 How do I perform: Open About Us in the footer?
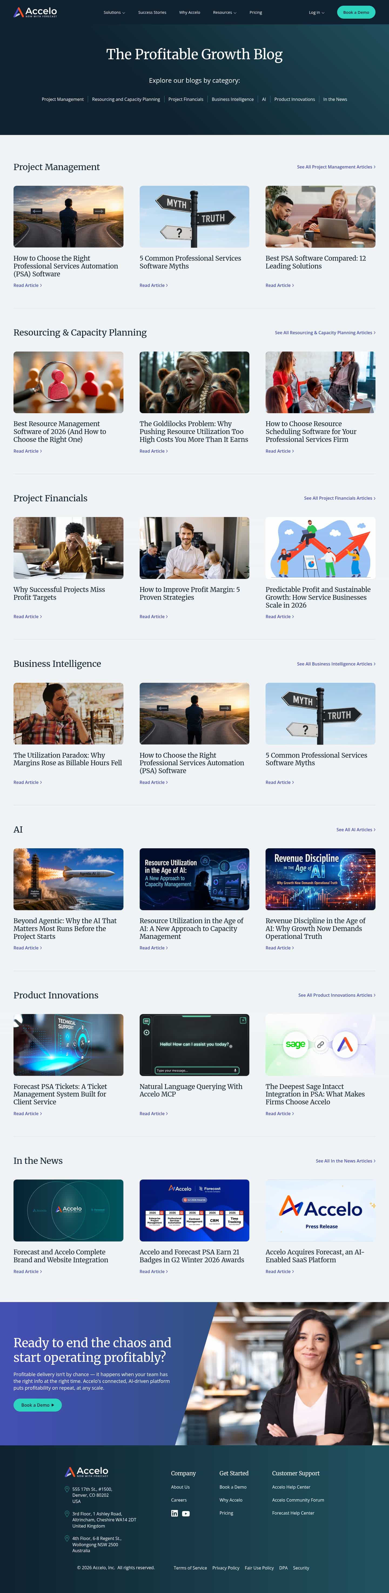coord(180,1487)
